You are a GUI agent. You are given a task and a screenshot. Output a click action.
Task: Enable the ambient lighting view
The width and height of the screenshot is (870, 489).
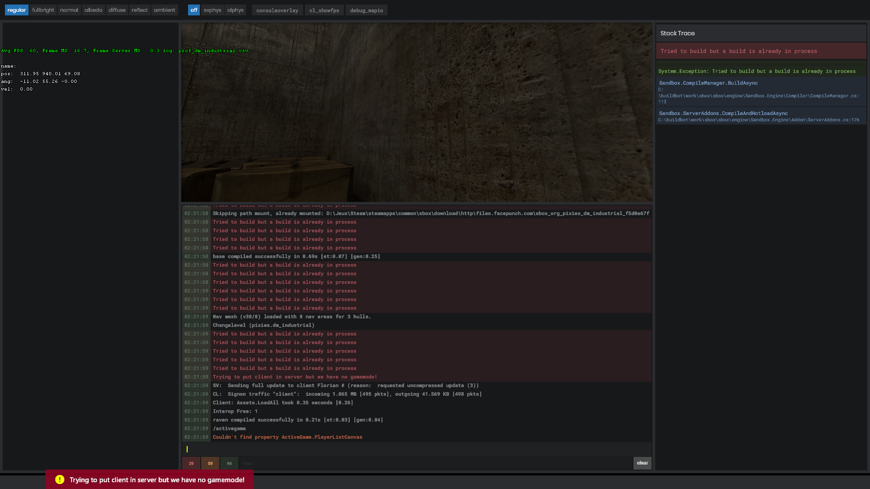tap(164, 10)
